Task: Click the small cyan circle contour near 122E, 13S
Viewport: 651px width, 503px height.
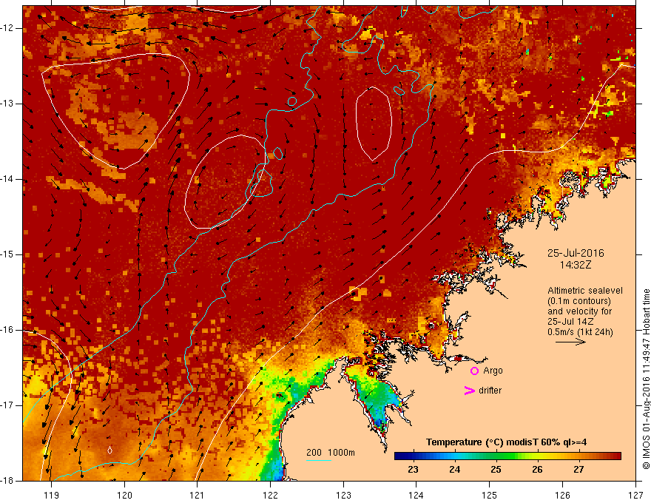Action: pyautogui.click(x=292, y=101)
